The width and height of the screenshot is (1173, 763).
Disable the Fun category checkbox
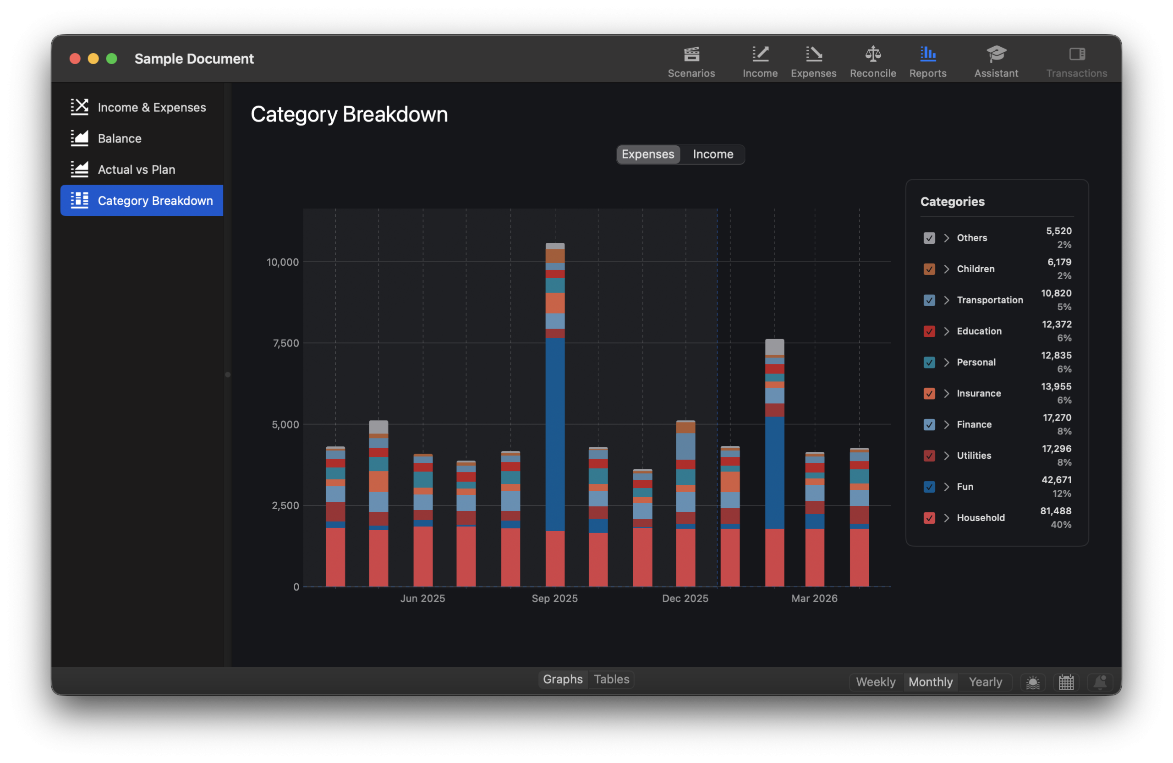tap(930, 487)
